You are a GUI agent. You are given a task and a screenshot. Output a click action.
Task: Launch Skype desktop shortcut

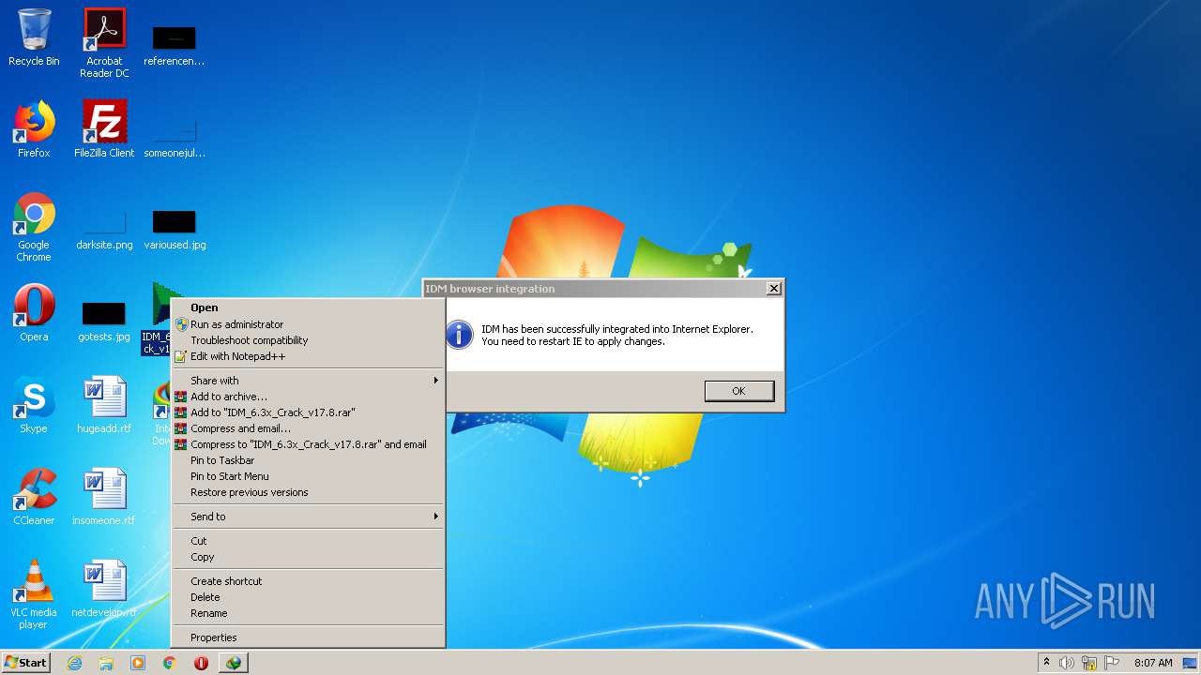click(x=34, y=405)
